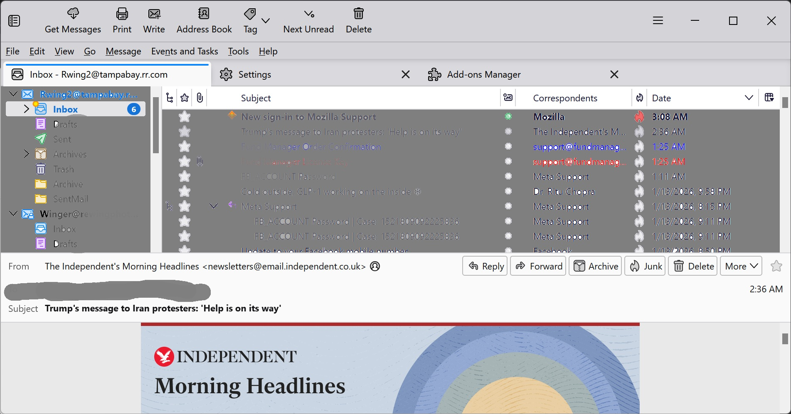The image size is (791, 414).
Task: Toggle read status of the 8:15 PM Meta Support thread
Action: tap(508, 206)
